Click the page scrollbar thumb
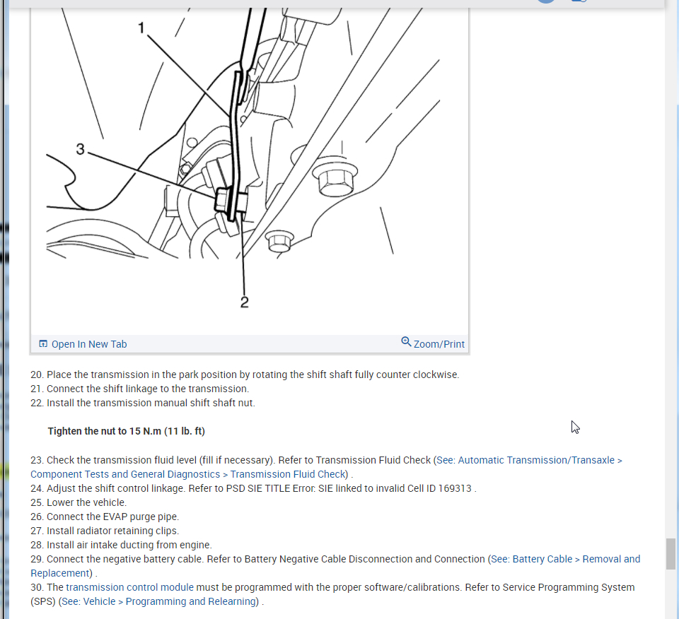Image resolution: width=679 pixels, height=619 pixels. tap(671, 553)
